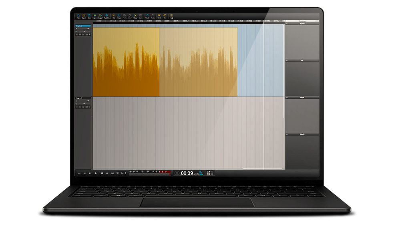Click the Clipboard panel header
Viewport: 394px width, 230px height.
[x=302, y=21]
